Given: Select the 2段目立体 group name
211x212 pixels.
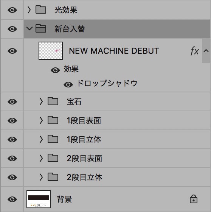Looking at the screenshot, I should tap(84, 177).
